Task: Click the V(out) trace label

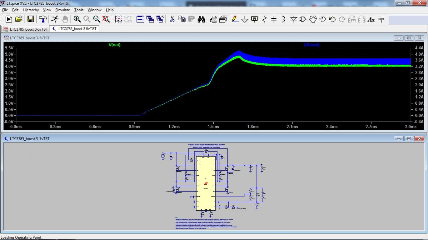Action: [114, 45]
